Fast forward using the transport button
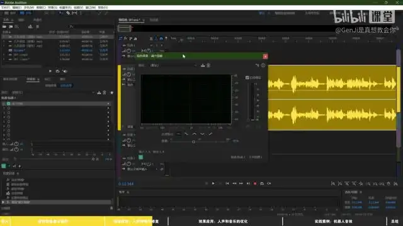 click(x=241, y=183)
